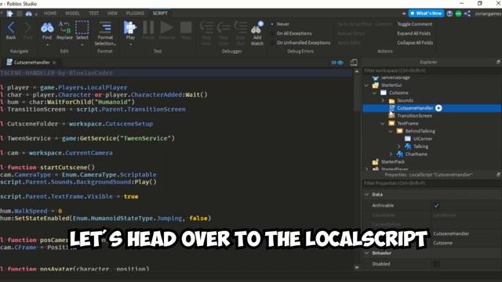502x282 pixels.
Task: Collapse the Data properties section
Action: click(367, 194)
